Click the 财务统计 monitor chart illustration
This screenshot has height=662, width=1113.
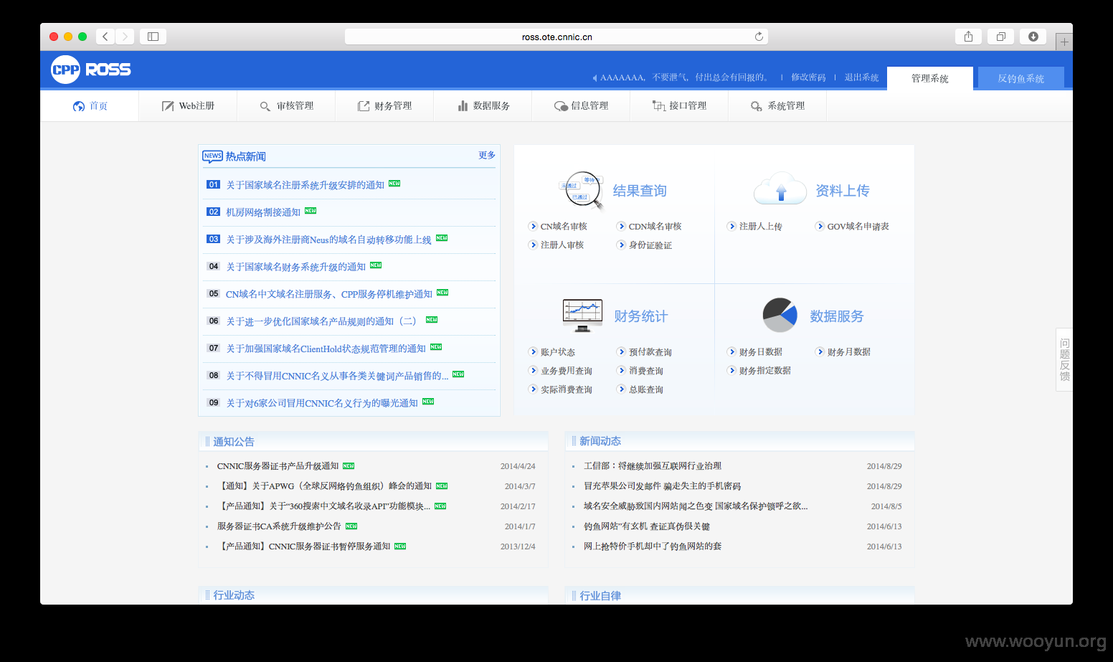582,316
